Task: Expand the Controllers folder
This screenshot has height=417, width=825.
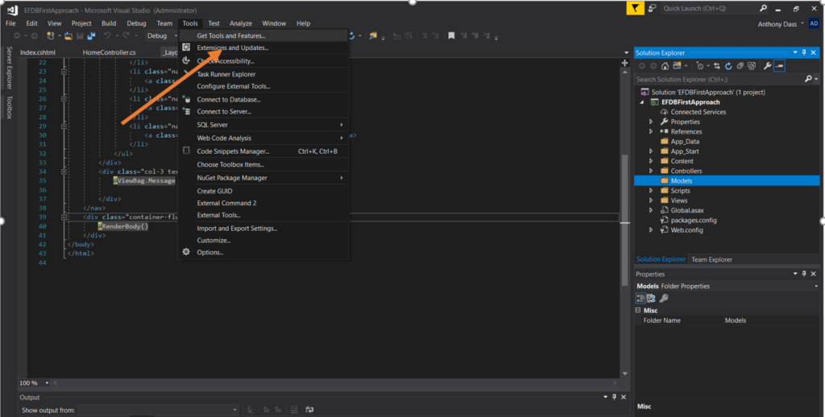Action: coord(651,171)
